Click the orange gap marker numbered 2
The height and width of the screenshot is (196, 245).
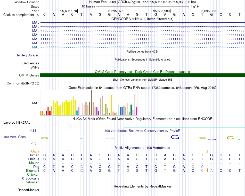click(207, 151)
